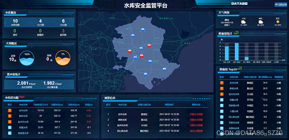Select the red marker northeast of the central blue marker
The image size is (289, 140).
[x=149, y=46]
